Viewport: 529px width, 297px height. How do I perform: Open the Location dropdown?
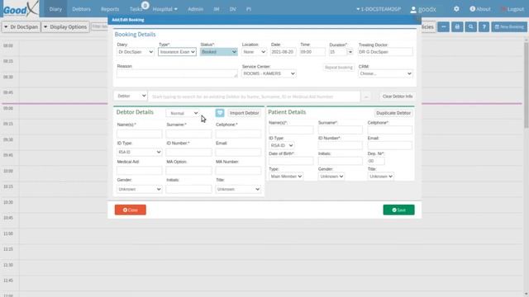(x=254, y=52)
